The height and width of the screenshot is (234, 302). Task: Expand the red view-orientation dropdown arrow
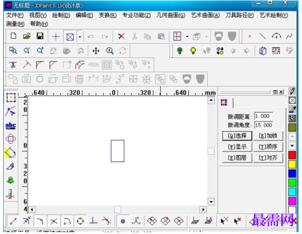tap(187, 36)
